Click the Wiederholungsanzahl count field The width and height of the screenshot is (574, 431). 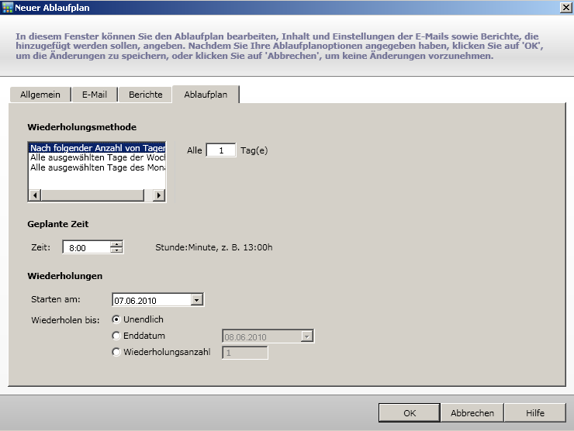(245, 353)
